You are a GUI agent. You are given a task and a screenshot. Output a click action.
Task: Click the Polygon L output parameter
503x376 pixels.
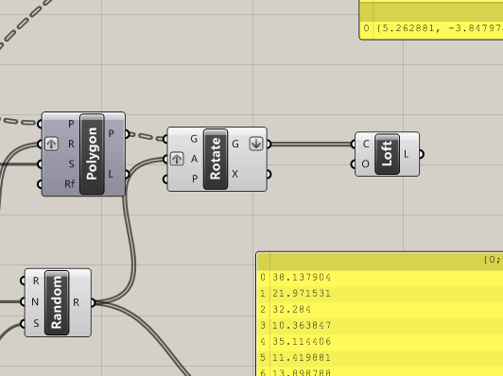coord(111,175)
